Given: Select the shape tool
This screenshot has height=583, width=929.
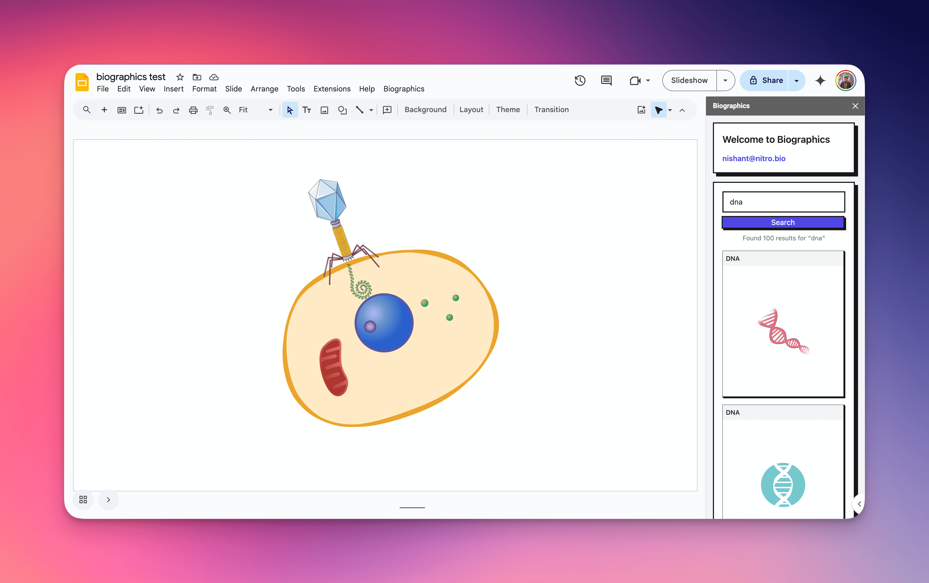Looking at the screenshot, I should point(342,110).
